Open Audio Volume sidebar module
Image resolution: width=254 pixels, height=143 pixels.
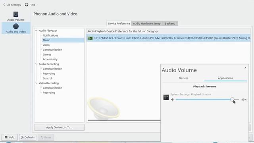point(16,16)
